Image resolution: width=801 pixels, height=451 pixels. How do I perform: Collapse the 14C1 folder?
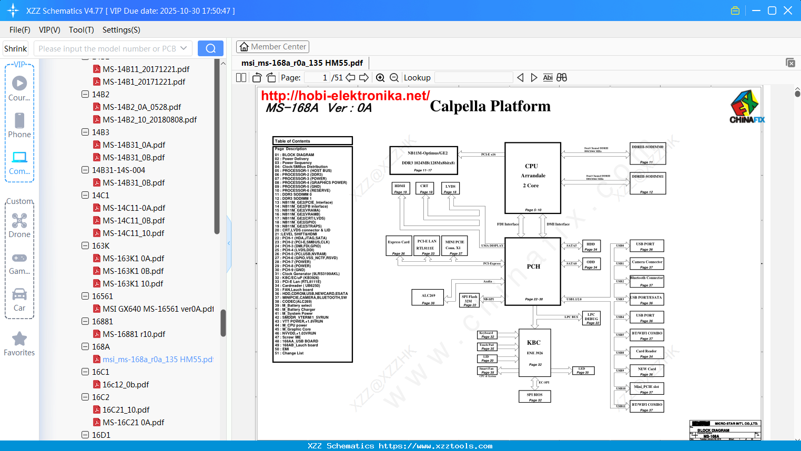pyautogui.click(x=85, y=196)
